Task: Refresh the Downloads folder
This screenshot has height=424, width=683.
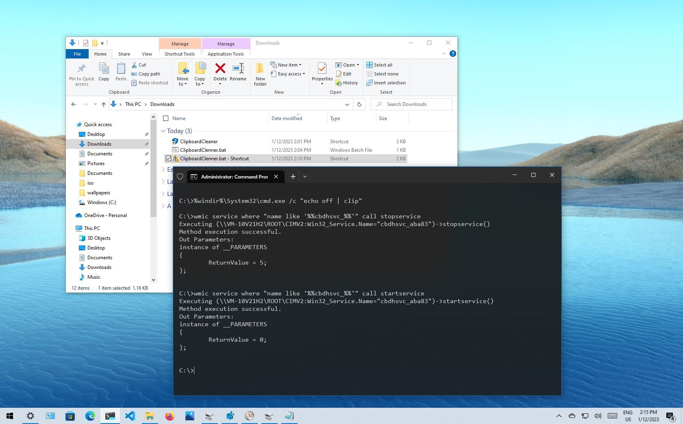Action: pyautogui.click(x=359, y=104)
